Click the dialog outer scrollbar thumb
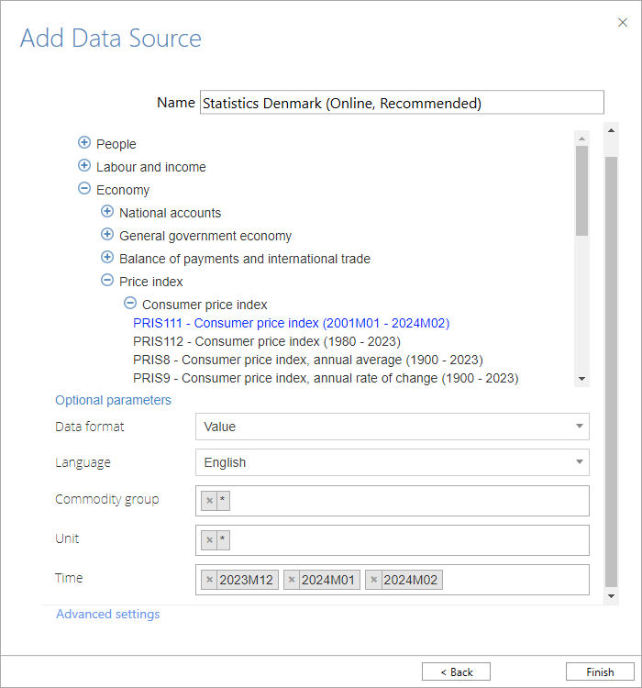 click(611, 372)
